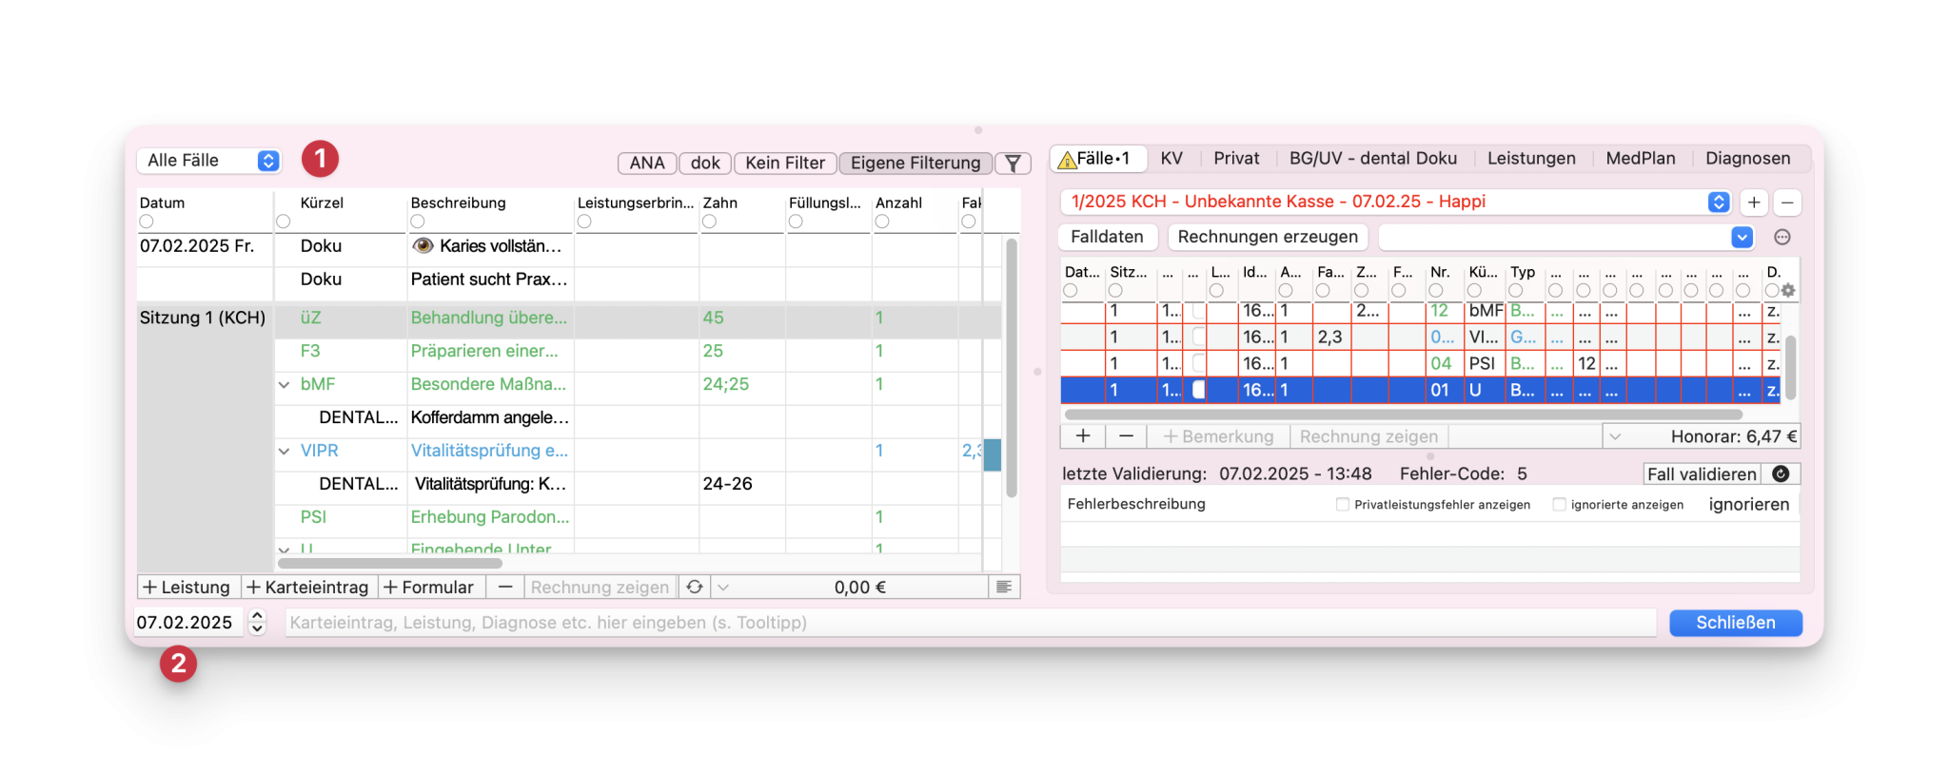Step the 07.02.2025 date stepper arrows
This screenshot has height=772, width=1949.
(257, 623)
